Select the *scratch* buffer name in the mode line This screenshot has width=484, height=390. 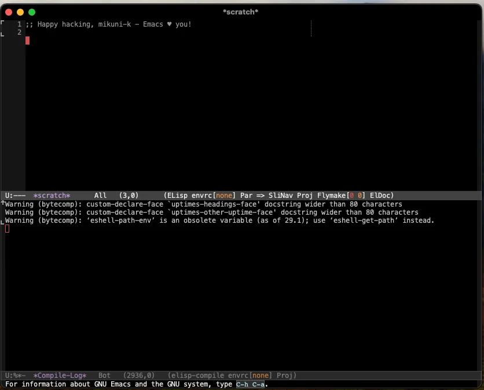(x=53, y=196)
